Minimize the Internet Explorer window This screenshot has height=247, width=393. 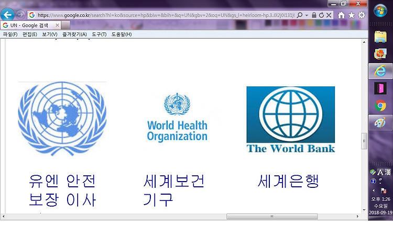point(334,4)
